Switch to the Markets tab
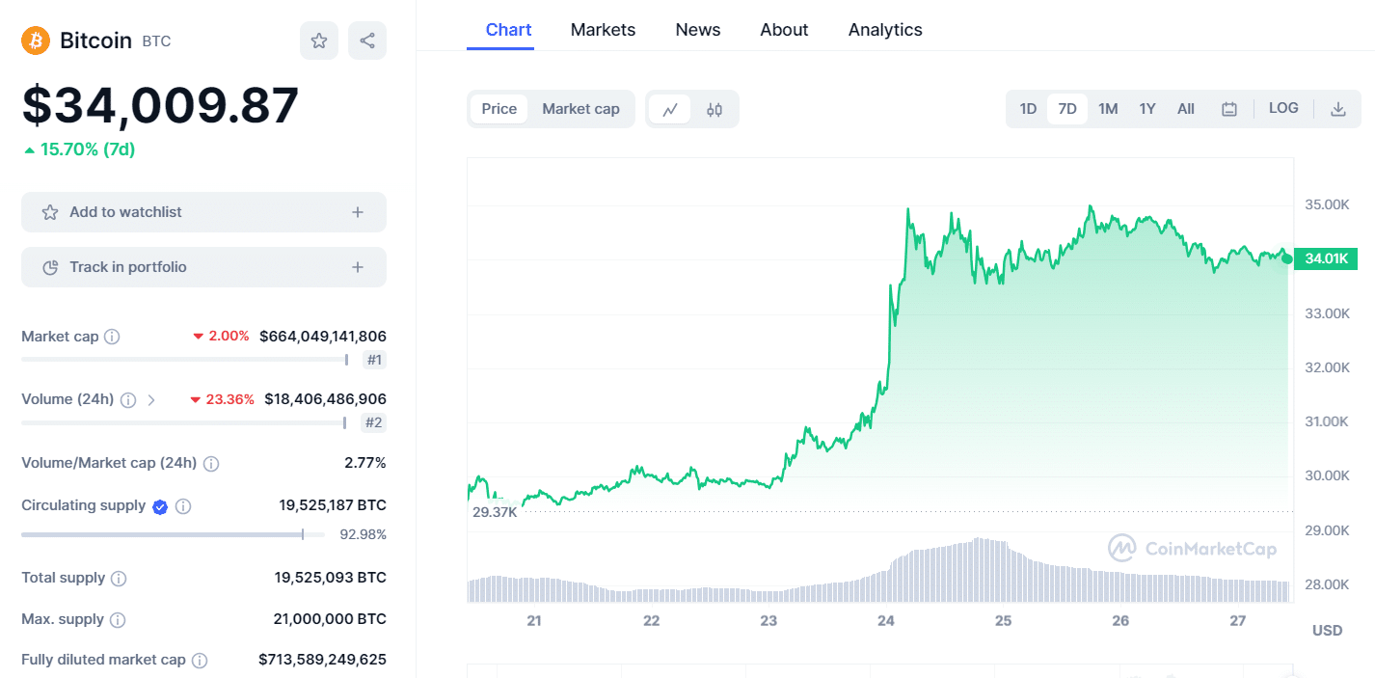 603,29
